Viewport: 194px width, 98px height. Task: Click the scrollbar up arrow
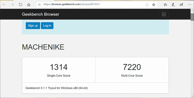click(192, 11)
